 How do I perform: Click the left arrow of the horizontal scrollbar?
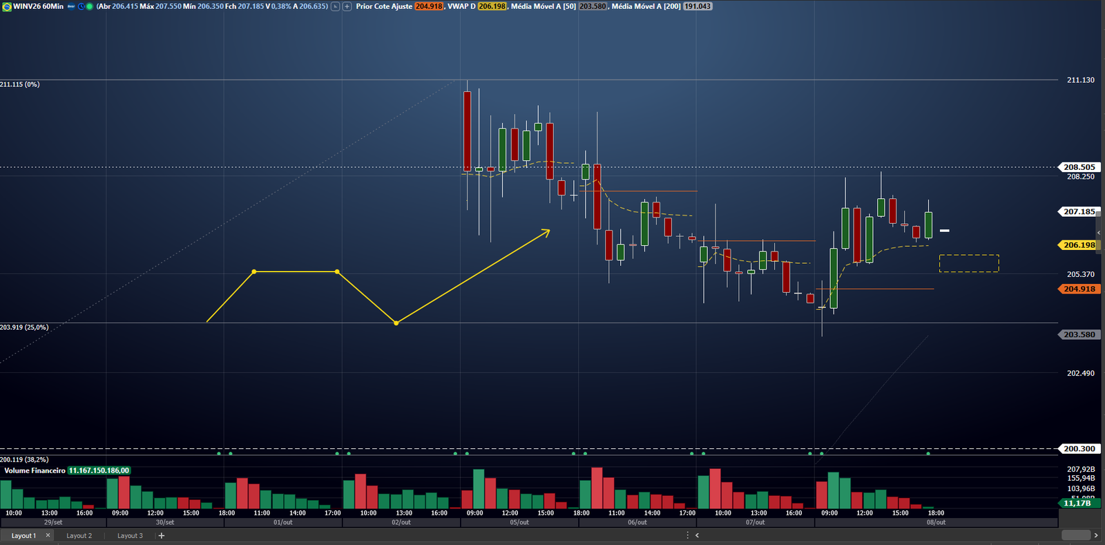(x=698, y=535)
